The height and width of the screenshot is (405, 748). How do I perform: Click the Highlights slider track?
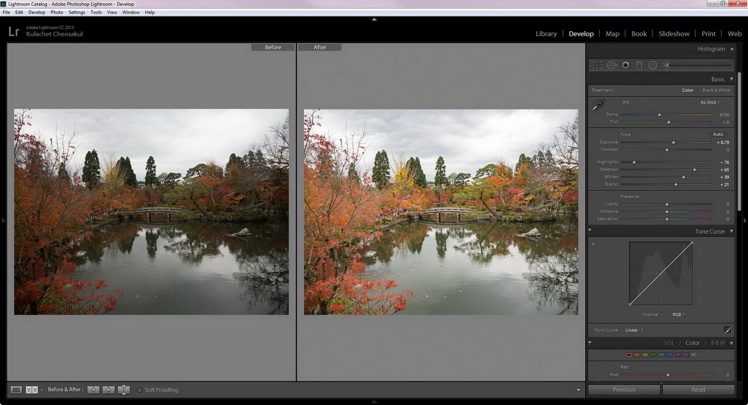tap(666, 162)
